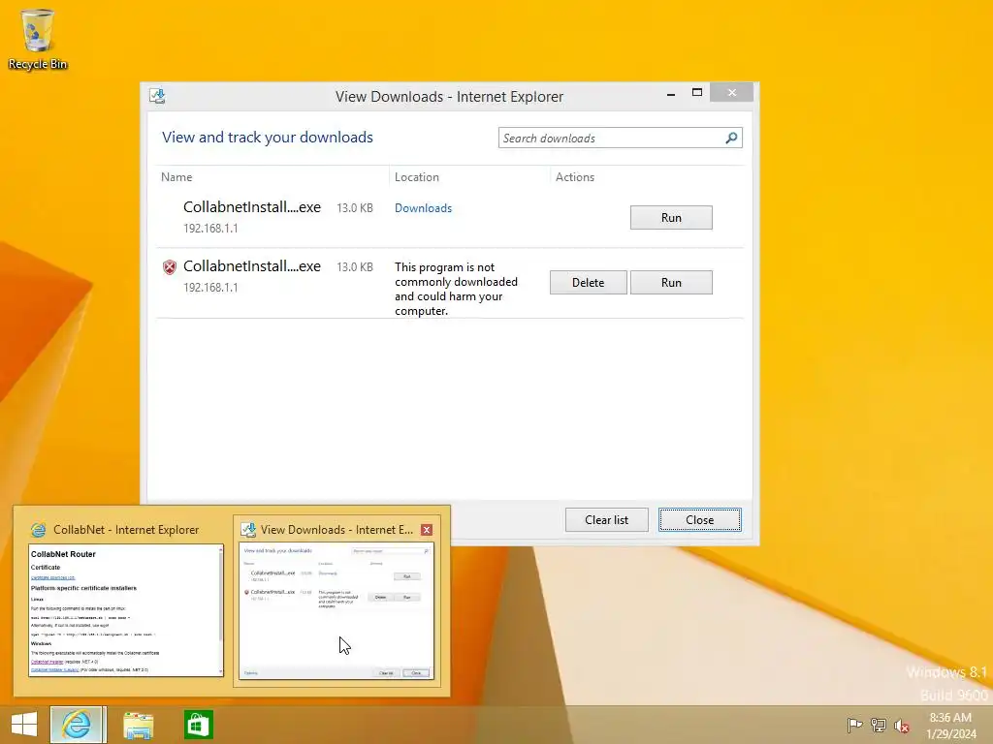Click the network tray icon
This screenshot has width=993, height=744.
879,725
